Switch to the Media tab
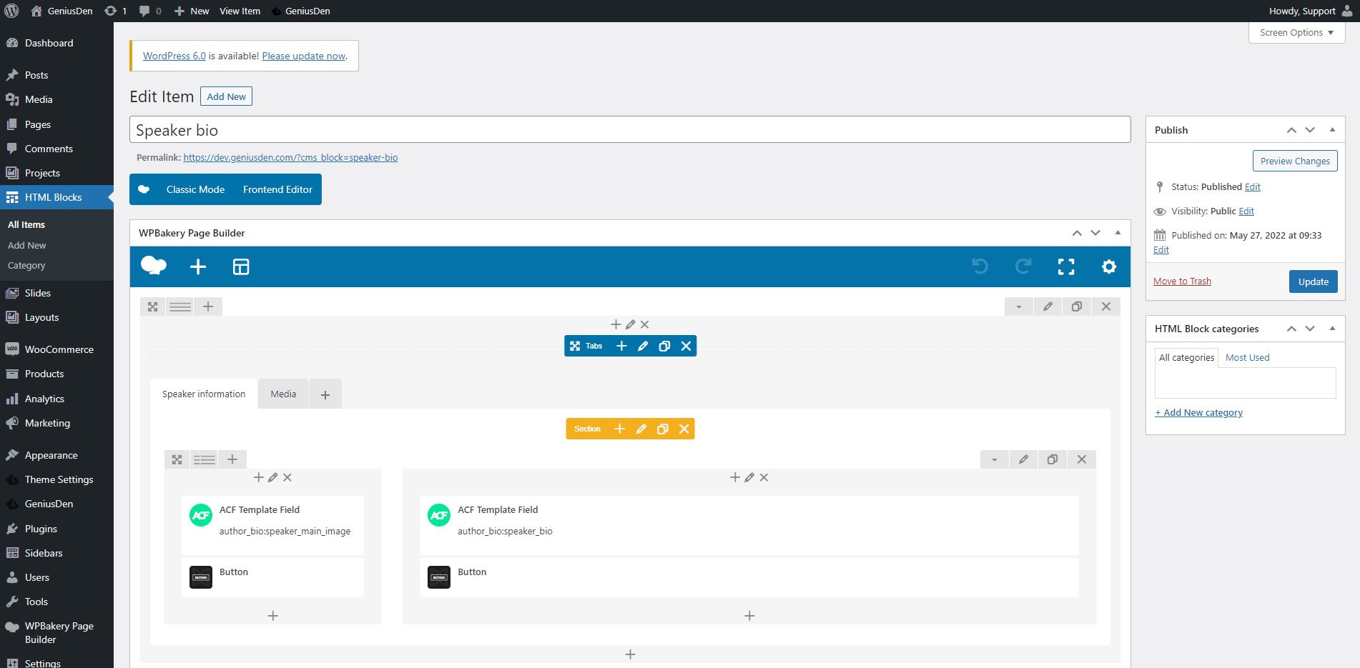The height and width of the screenshot is (668, 1360). click(x=283, y=394)
